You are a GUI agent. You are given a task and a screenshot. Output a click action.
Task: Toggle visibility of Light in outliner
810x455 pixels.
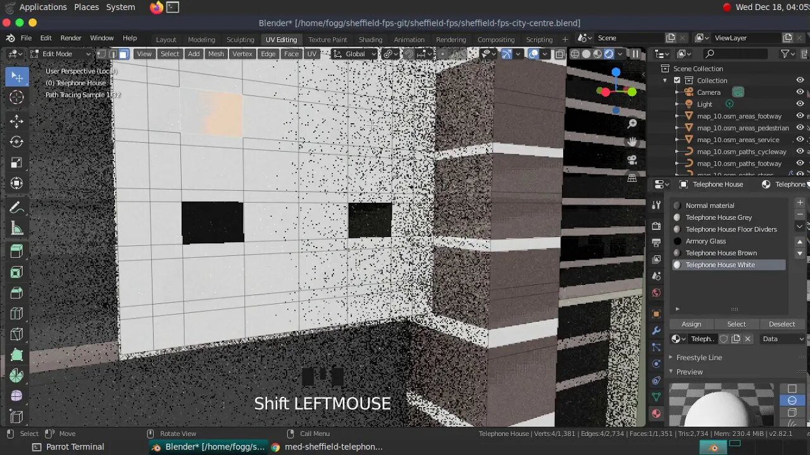[800, 104]
